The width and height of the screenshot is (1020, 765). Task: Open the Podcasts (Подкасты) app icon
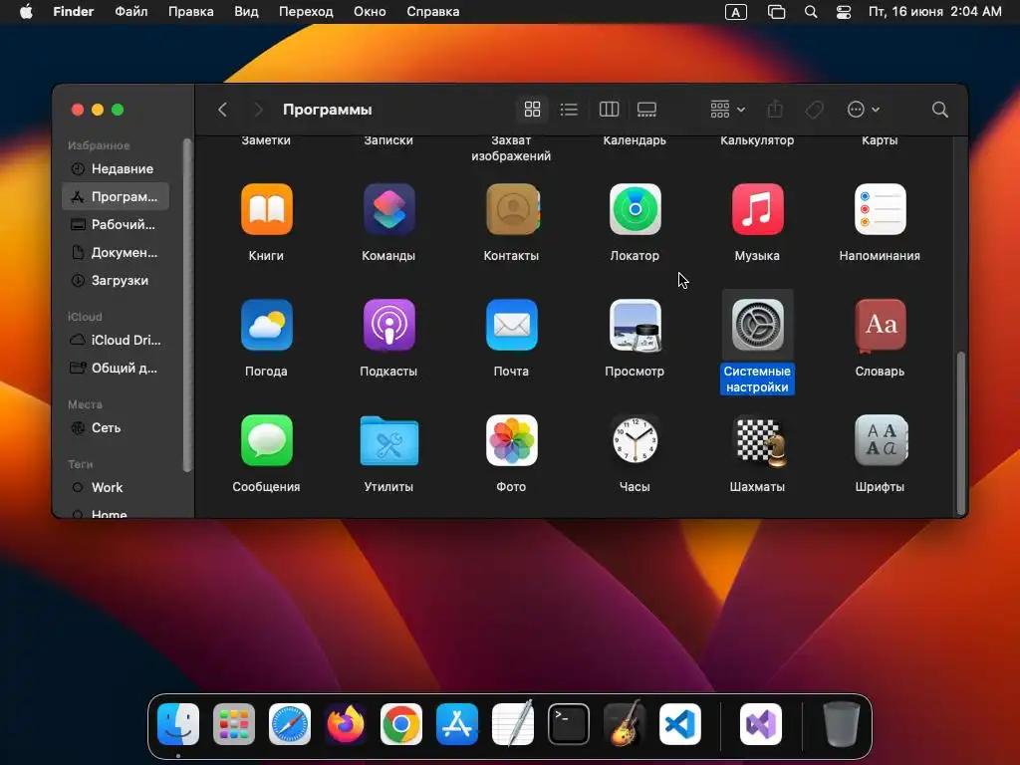(x=389, y=325)
